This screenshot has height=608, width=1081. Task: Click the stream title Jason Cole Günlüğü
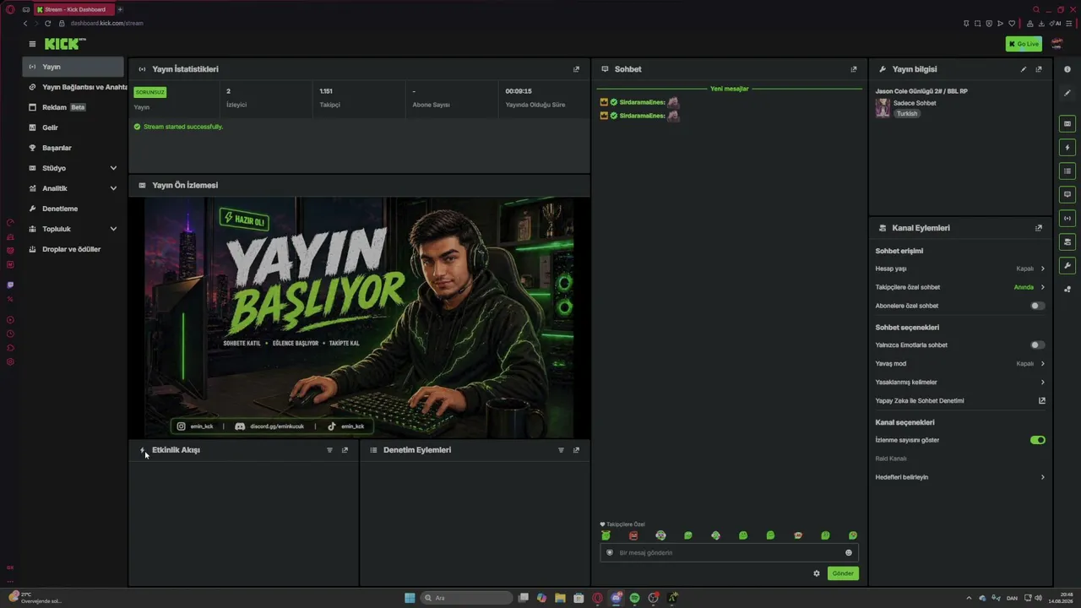pos(921,91)
